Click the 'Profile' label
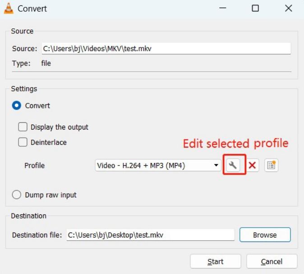The width and height of the screenshot is (304, 274). coord(35,166)
